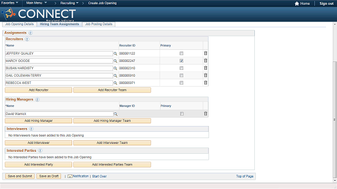Open lookup search for GAIL COLEMAN-TERRY recruiter
Image resolution: width=337 pixels, height=189 pixels.
115,76
